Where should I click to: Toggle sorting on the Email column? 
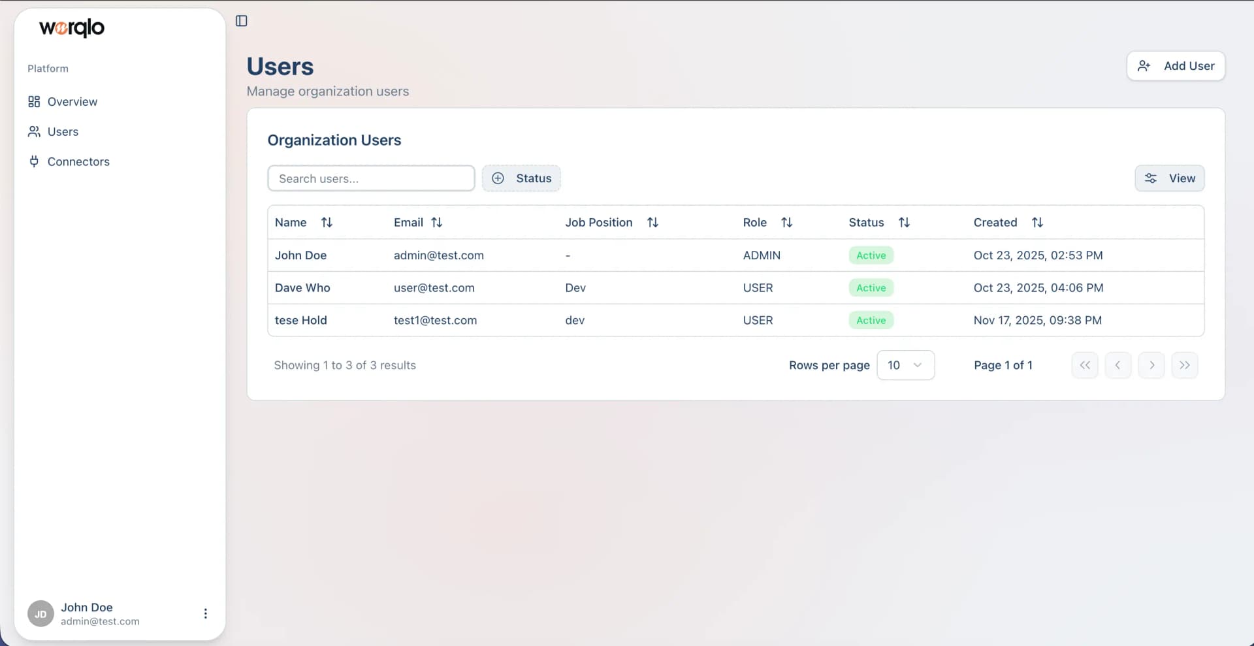coord(436,222)
